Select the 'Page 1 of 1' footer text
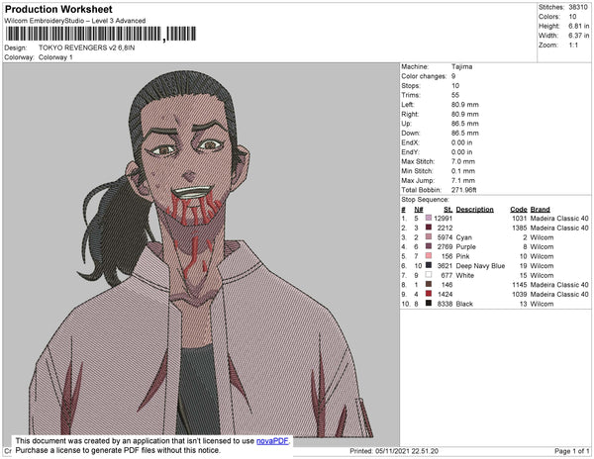 coord(572,451)
